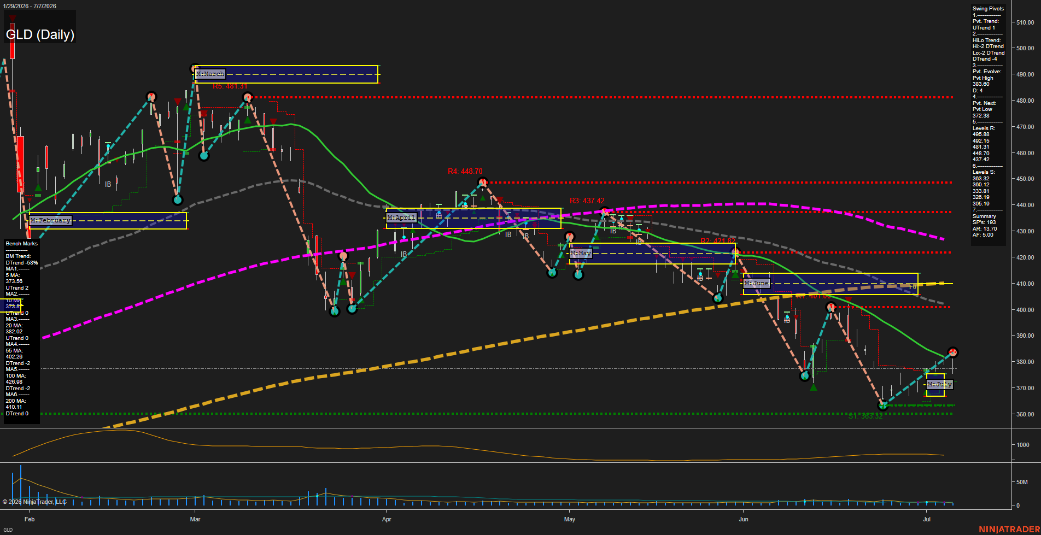Click the S1: 363.32 support label
The width and height of the screenshot is (1041, 535).
(865, 416)
